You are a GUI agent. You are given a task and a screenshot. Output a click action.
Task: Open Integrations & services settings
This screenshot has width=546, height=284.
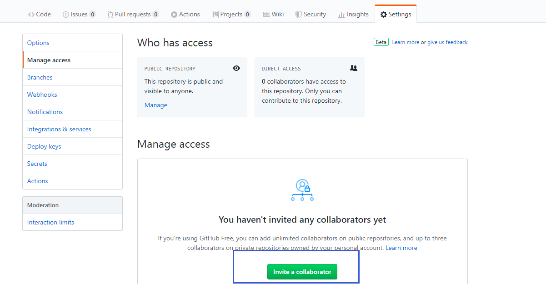tap(73, 129)
